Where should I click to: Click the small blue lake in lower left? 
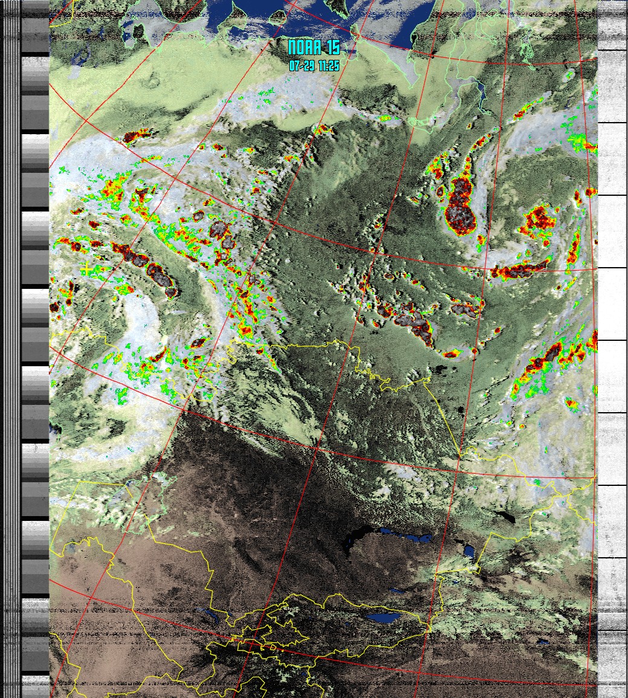[x=214, y=615]
